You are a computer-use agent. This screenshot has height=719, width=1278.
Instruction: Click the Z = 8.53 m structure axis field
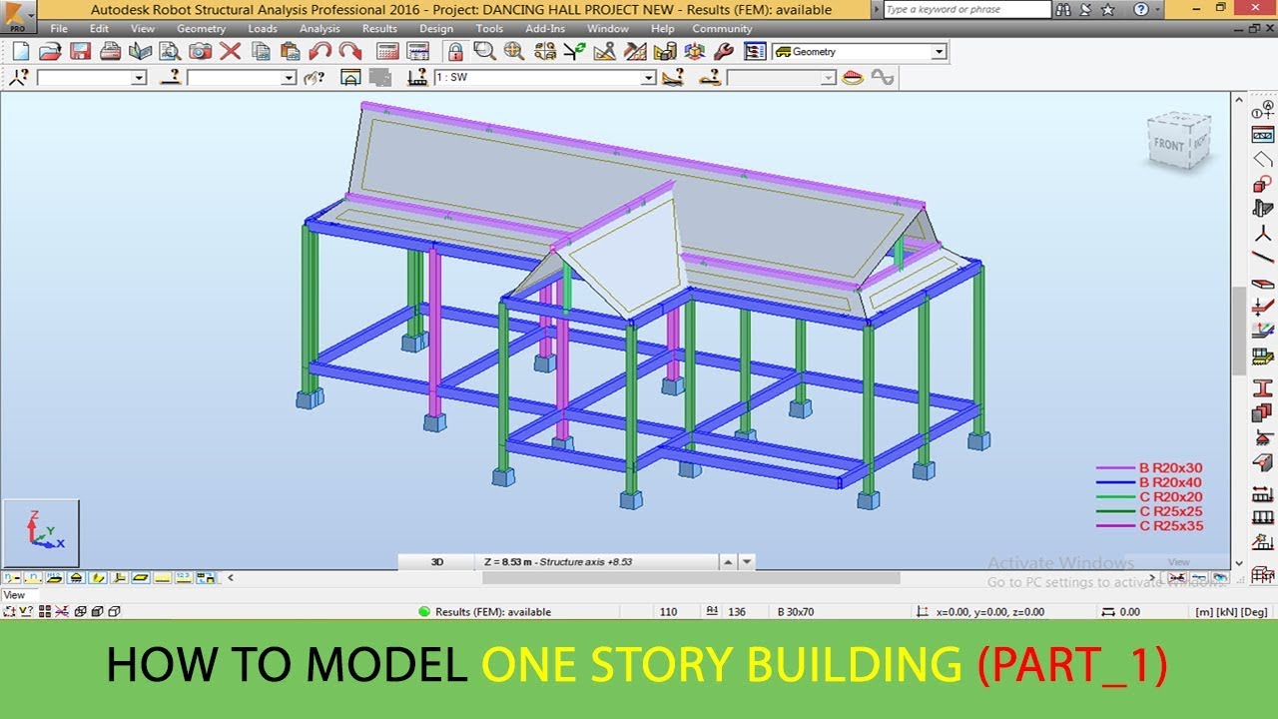(597, 562)
